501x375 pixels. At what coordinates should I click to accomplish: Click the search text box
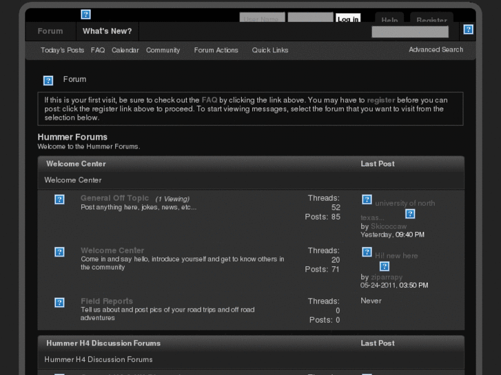[410, 32]
